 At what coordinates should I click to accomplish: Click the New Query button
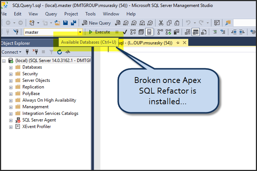96,23
